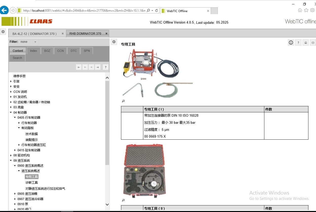Collapse the 09 液压系统 tree node
Screen dimensions: 316x212
pyautogui.click(x=11, y=160)
